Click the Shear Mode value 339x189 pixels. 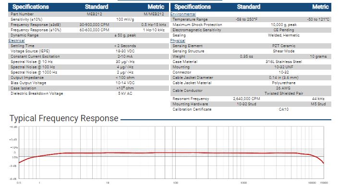pyautogui.click(x=284, y=51)
